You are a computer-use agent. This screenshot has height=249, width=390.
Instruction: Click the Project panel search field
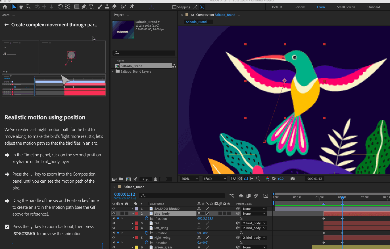coord(144,53)
